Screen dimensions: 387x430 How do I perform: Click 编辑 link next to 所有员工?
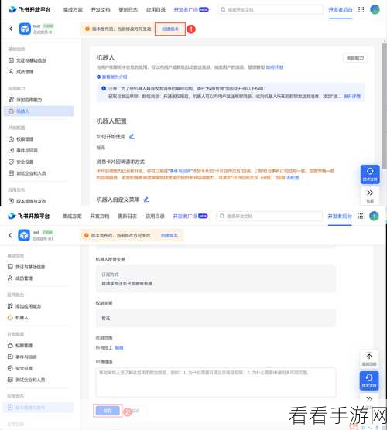[119, 348]
